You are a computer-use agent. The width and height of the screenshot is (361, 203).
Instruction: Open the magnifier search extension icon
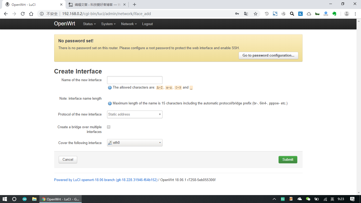click(x=292, y=13)
